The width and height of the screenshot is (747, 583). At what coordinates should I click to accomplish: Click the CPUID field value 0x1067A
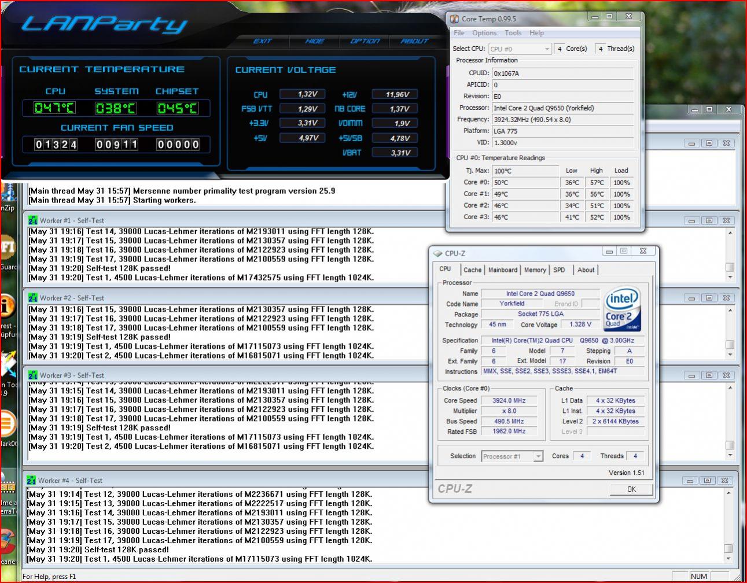coord(562,73)
